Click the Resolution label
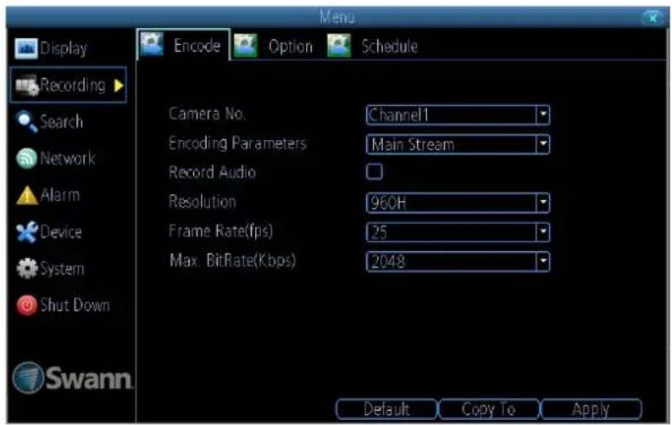This screenshot has width=672, height=425. pos(203,202)
